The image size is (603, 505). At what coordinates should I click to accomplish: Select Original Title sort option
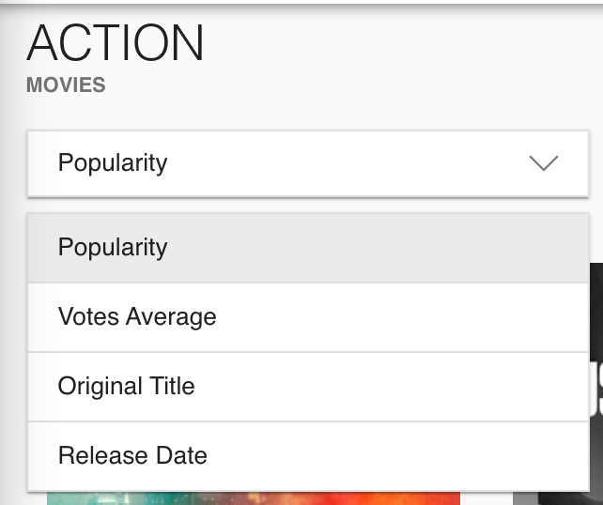click(308, 387)
